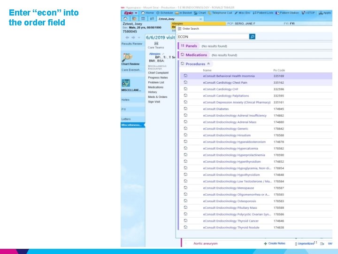Select the highlighted Miscellaneous sidebar tab

coord(132,125)
